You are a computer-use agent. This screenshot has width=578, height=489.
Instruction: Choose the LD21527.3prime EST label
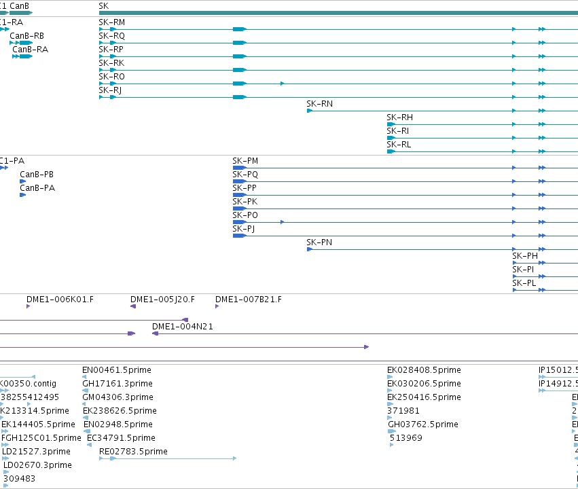coord(36,452)
